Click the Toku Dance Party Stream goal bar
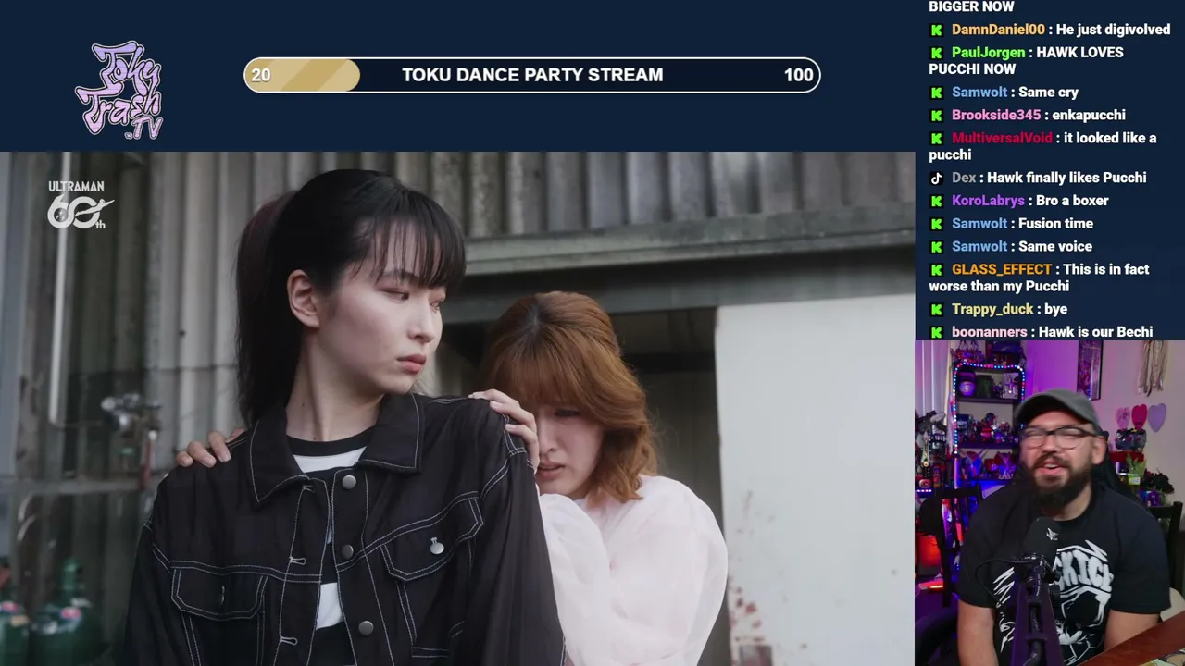Viewport: 1185px width, 666px height. [532, 75]
